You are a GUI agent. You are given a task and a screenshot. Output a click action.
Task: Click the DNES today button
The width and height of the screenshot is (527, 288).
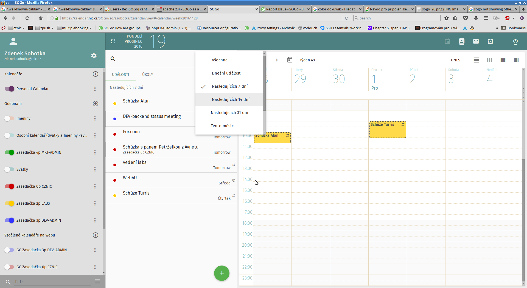point(455,60)
